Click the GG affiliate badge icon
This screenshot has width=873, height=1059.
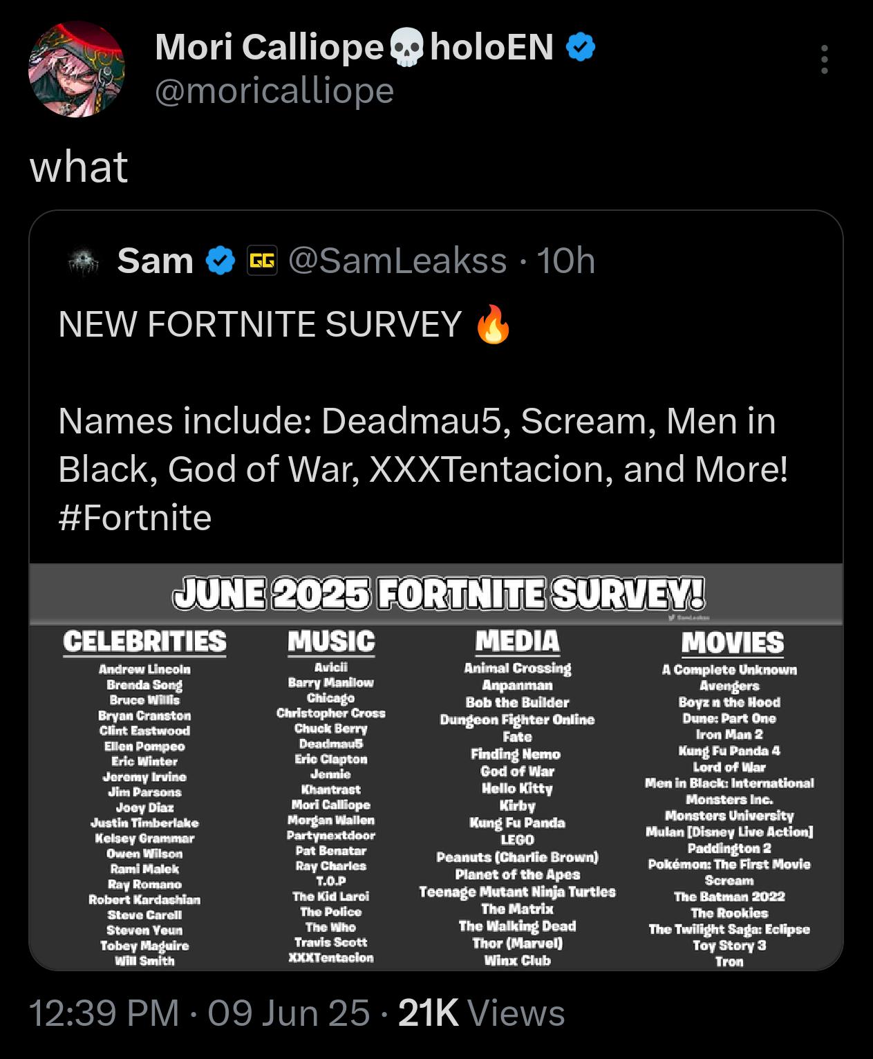coord(262,261)
